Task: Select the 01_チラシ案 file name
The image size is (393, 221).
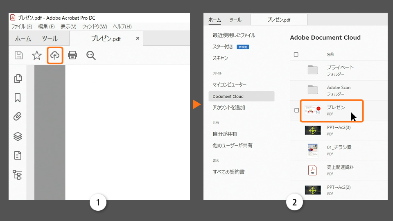Action: pos(339,147)
